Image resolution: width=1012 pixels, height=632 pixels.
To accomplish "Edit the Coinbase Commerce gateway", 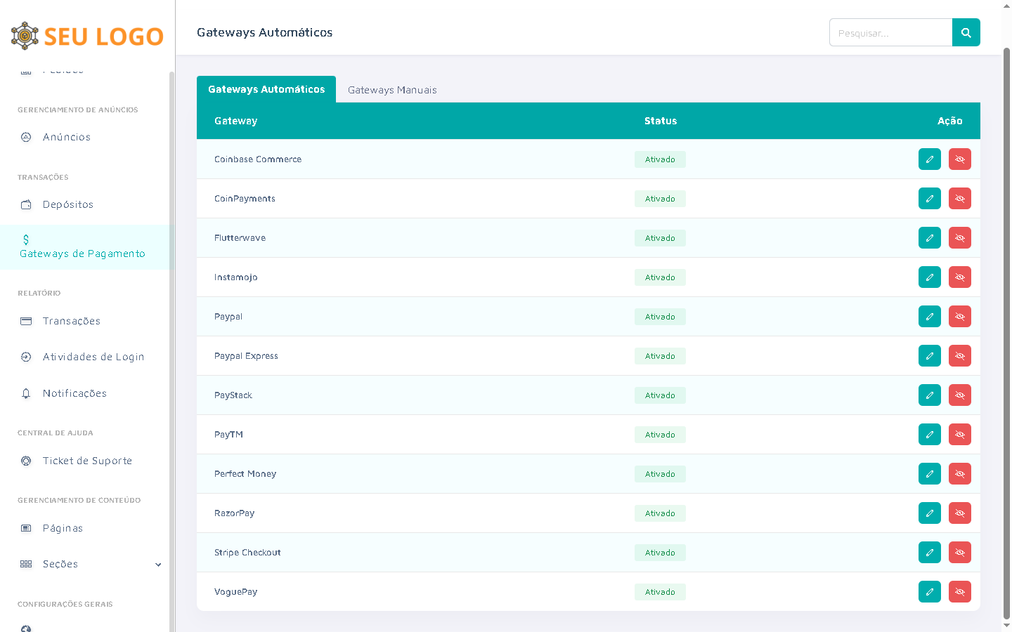I will pos(929,159).
